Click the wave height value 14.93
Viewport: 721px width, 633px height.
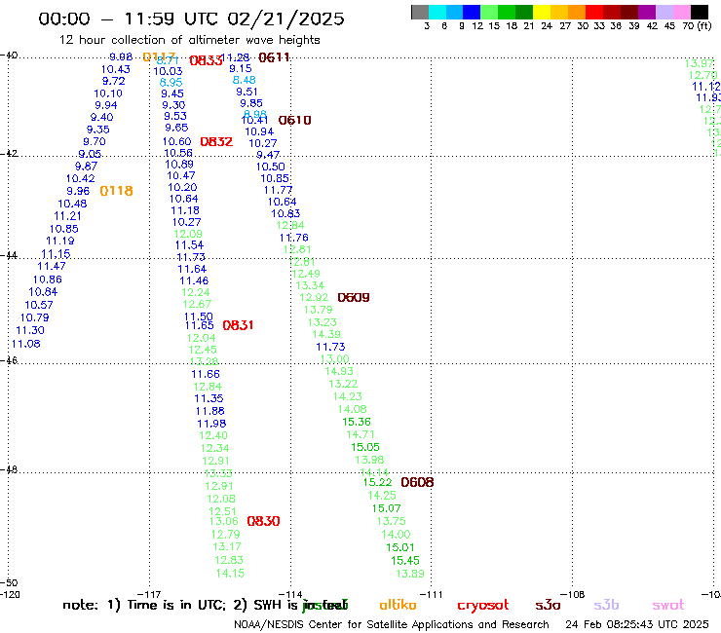point(339,371)
